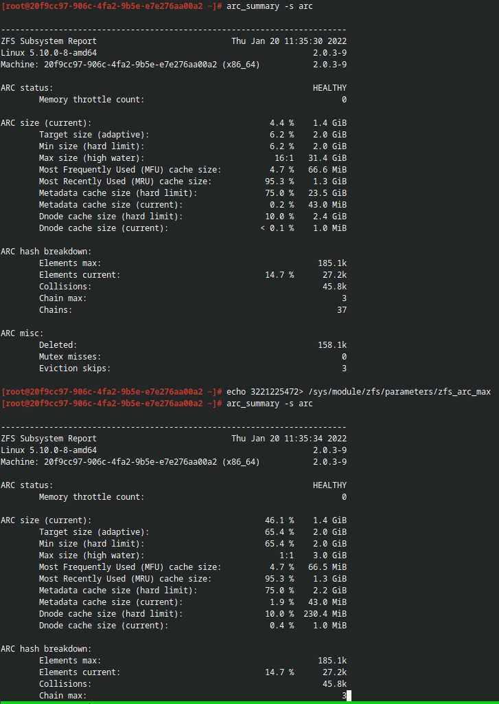
Task: Click the first Memory throttle count label
Action: click(x=92, y=100)
